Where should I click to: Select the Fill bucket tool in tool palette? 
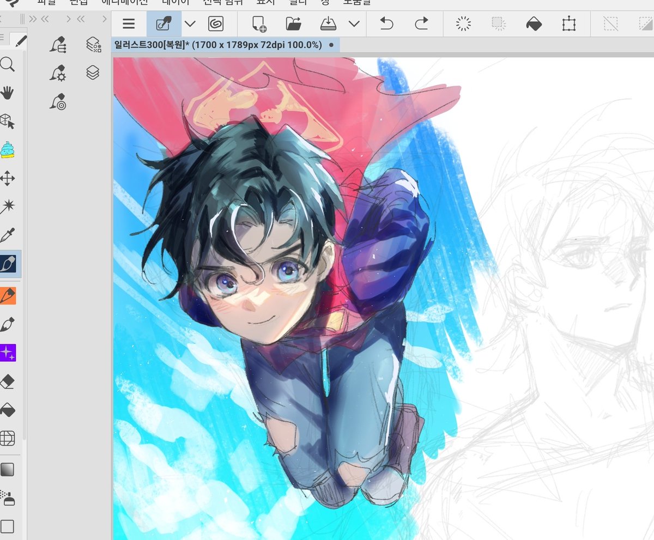pyautogui.click(x=7, y=410)
